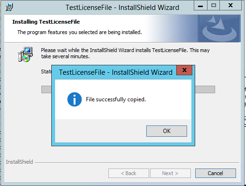Screen dimensions: 246x186
Task: Close the main InstallShield Wizard window
Action: coord(230,6)
